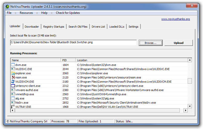Select the WLIDSVCM.EXE process name
This screenshot has width=203, height=129.
click(x=25, y=82)
